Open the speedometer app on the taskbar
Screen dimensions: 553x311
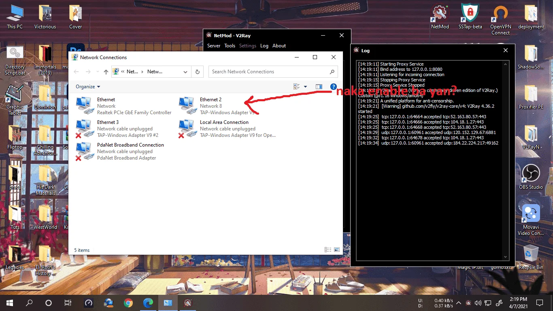pyautogui.click(x=88, y=302)
